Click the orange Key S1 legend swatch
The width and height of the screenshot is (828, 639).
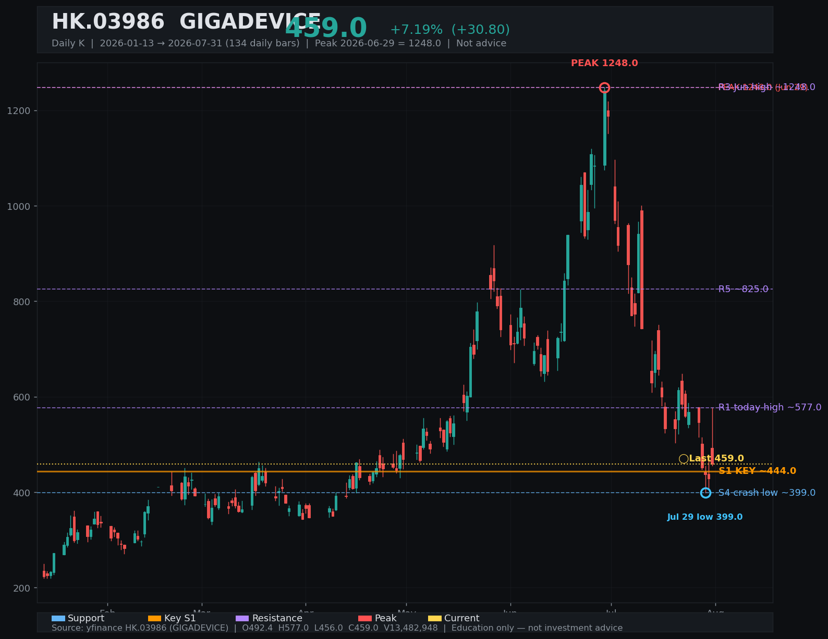155,619
